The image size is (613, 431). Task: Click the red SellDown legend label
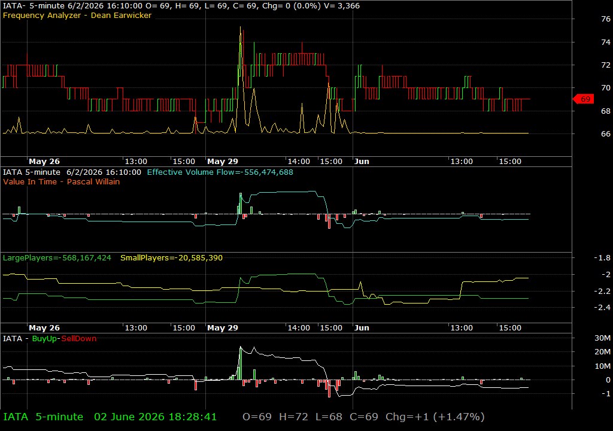pos(78,338)
